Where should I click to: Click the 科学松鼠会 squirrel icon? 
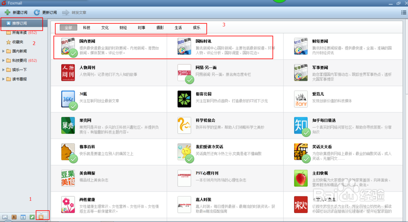pos(184,125)
